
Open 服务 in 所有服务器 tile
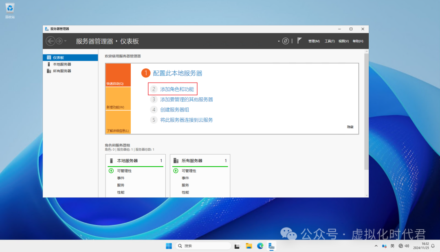pyautogui.click(x=185, y=185)
